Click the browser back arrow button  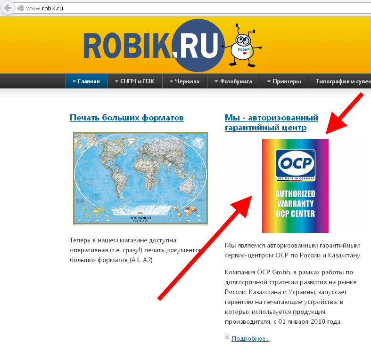pos(8,8)
